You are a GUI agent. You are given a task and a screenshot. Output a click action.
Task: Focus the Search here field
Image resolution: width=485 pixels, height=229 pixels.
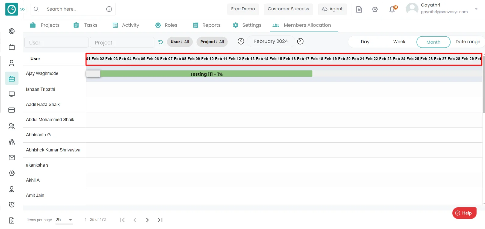click(73, 9)
